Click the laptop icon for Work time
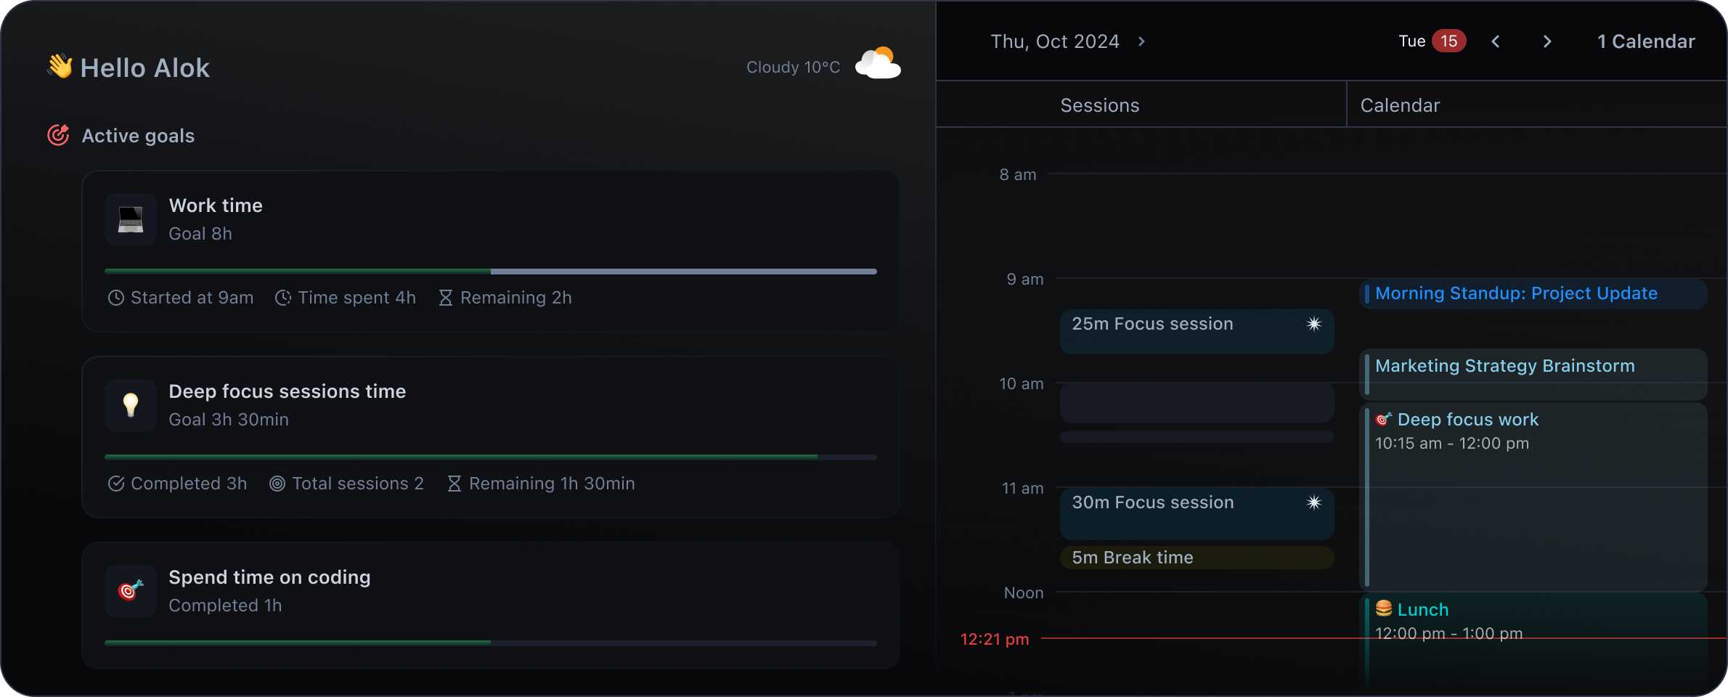Image resolution: width=1728 pixels, height=697 pixels. click(131, 219)
